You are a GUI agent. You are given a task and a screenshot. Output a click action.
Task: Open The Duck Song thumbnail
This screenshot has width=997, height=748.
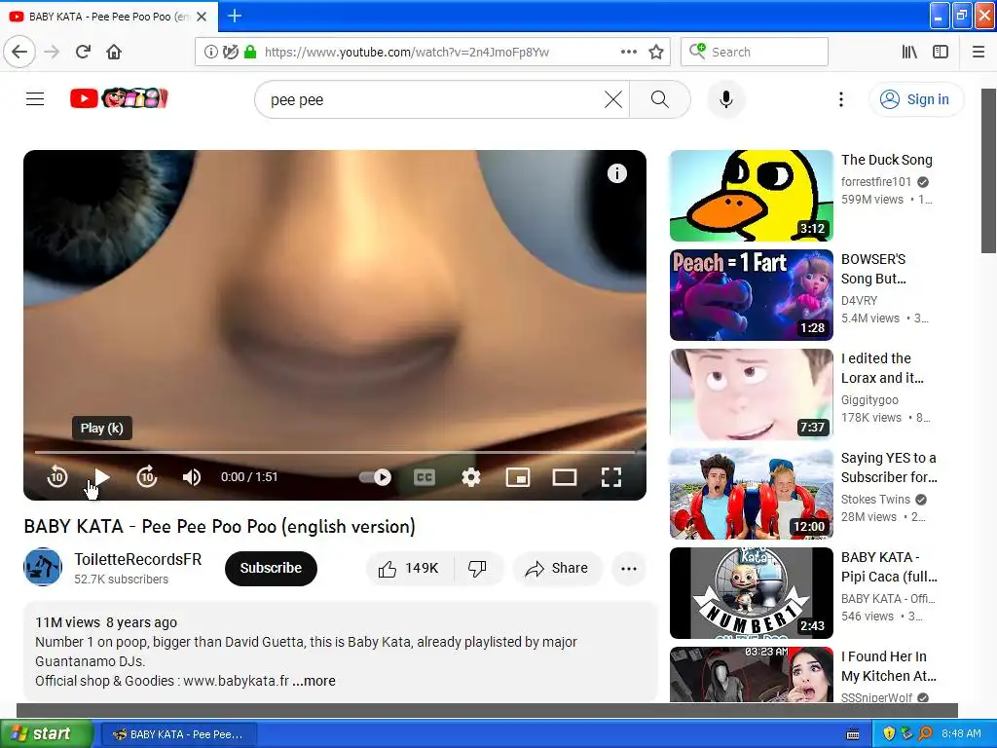(x=751, y=196)
